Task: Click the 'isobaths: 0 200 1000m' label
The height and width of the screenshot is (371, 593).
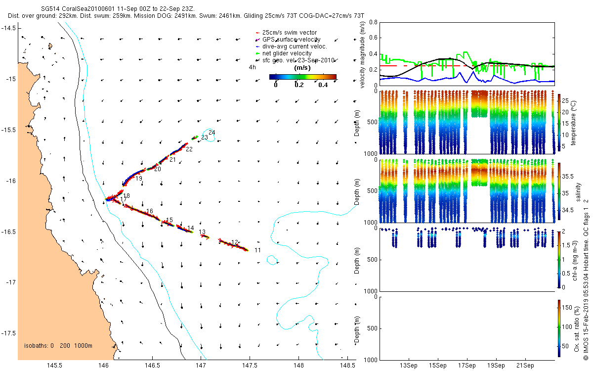Action: coord(58,346)
